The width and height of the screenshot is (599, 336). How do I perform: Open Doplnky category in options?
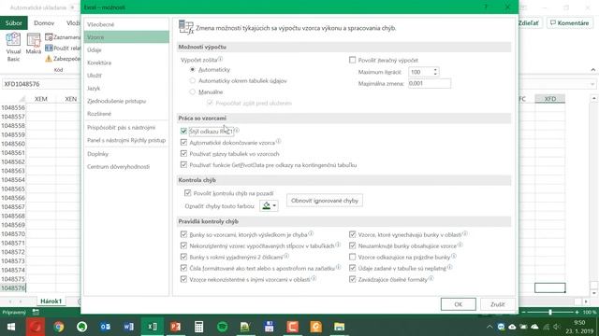126,154
